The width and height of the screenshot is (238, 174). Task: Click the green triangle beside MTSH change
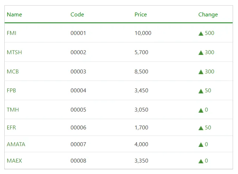201,53
